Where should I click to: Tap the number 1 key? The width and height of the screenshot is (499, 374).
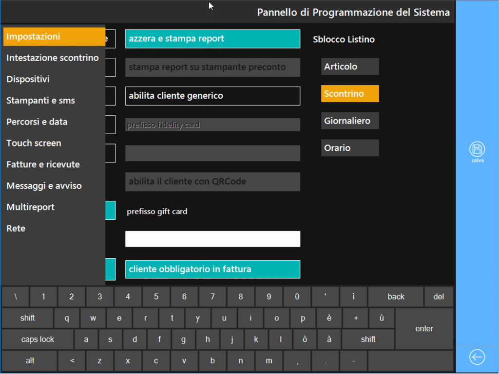[43, 297]
